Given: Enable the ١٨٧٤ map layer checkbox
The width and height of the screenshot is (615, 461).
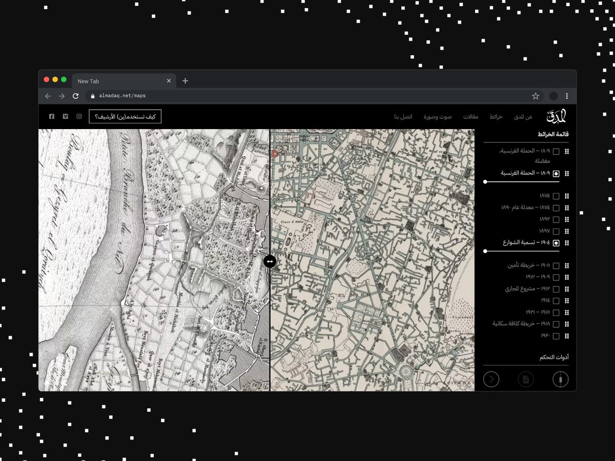Looking at the screenshot, I should click(x=556, y=196).
